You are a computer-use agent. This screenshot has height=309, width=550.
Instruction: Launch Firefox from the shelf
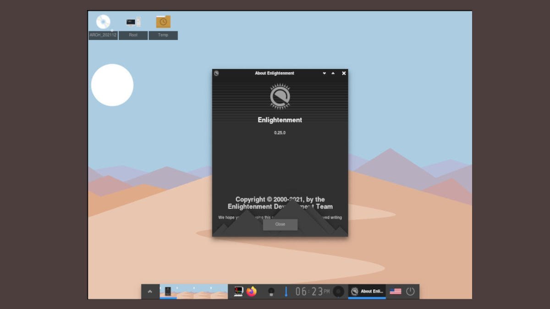250,291
